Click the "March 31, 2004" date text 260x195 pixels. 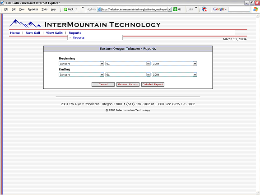click(x=235, y=39)
